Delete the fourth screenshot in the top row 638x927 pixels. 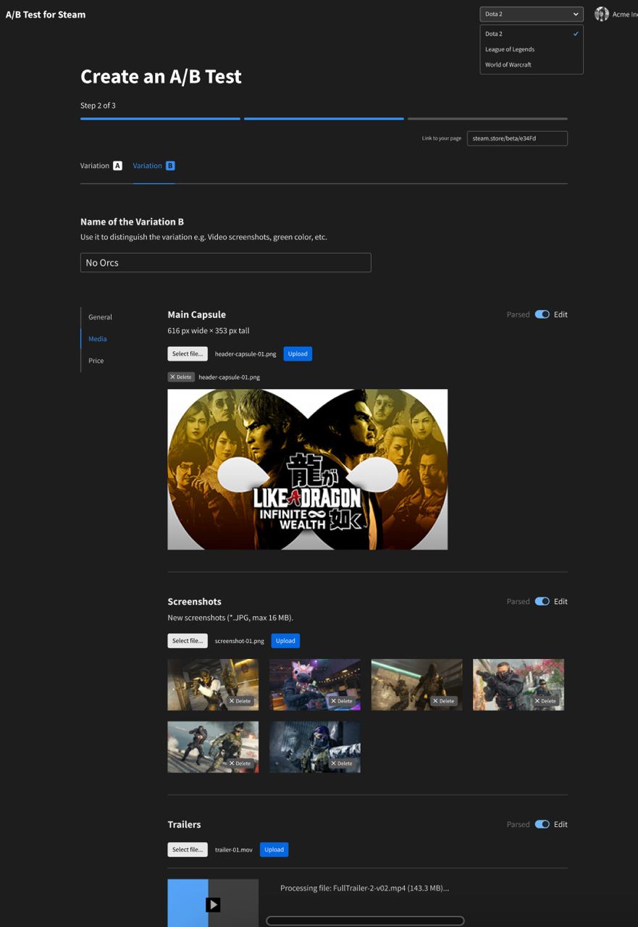(x=545, y=701)
